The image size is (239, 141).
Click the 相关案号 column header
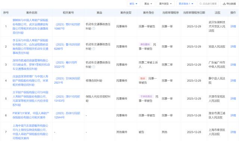tap(68, 12)
